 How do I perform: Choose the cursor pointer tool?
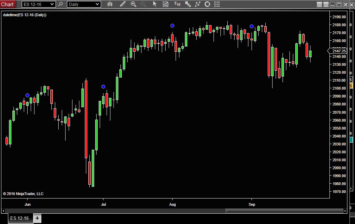click(x=155, y=4)
